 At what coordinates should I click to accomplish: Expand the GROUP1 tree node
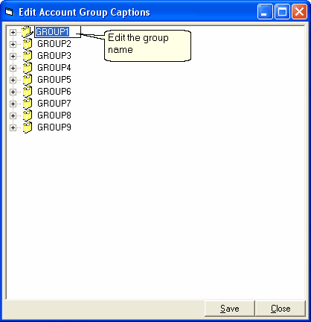[x=13, y=32]
